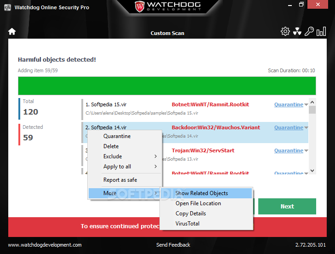Viewport: 335px width, 254px height.
Task: Click the results list scroll-down arrow
Action: click(312, 171)
